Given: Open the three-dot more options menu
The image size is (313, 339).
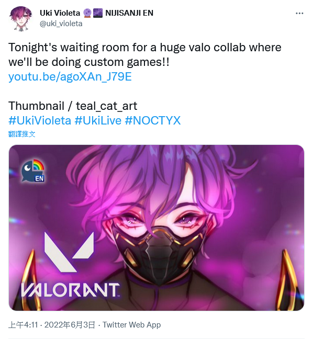Looking at the screenshot, I should point(299,14).
